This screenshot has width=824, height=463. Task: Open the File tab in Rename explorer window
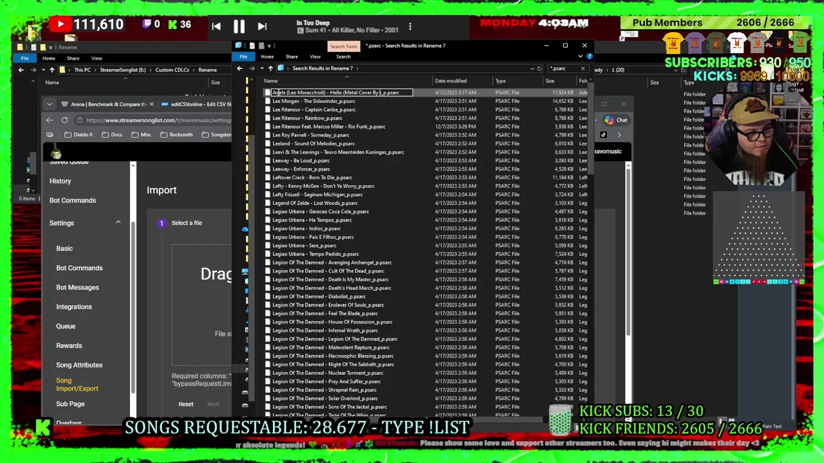[x=24, y=58]
